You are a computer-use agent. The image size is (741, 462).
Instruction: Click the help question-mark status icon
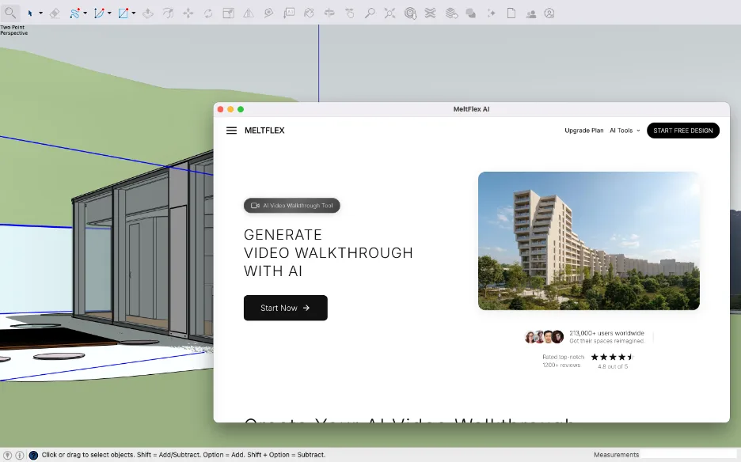coord(33,455)
